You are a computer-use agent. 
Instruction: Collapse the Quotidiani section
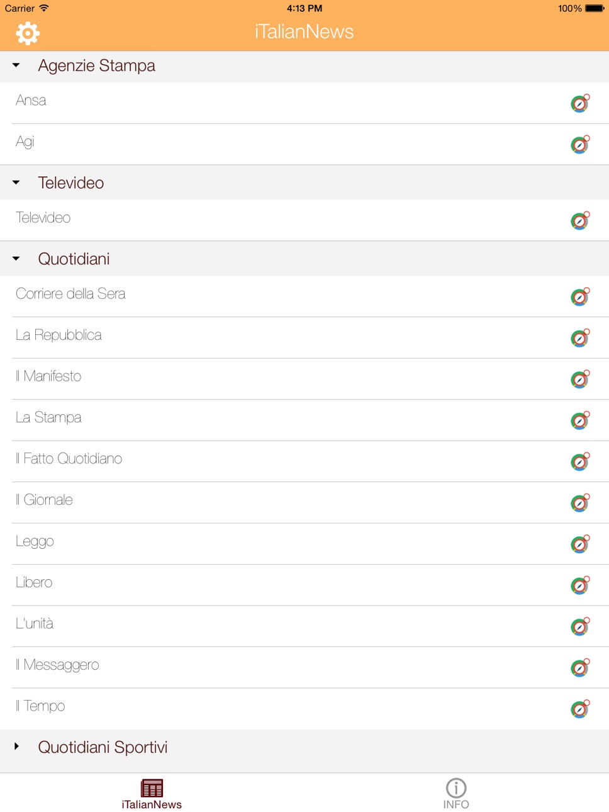coord(16,259)
